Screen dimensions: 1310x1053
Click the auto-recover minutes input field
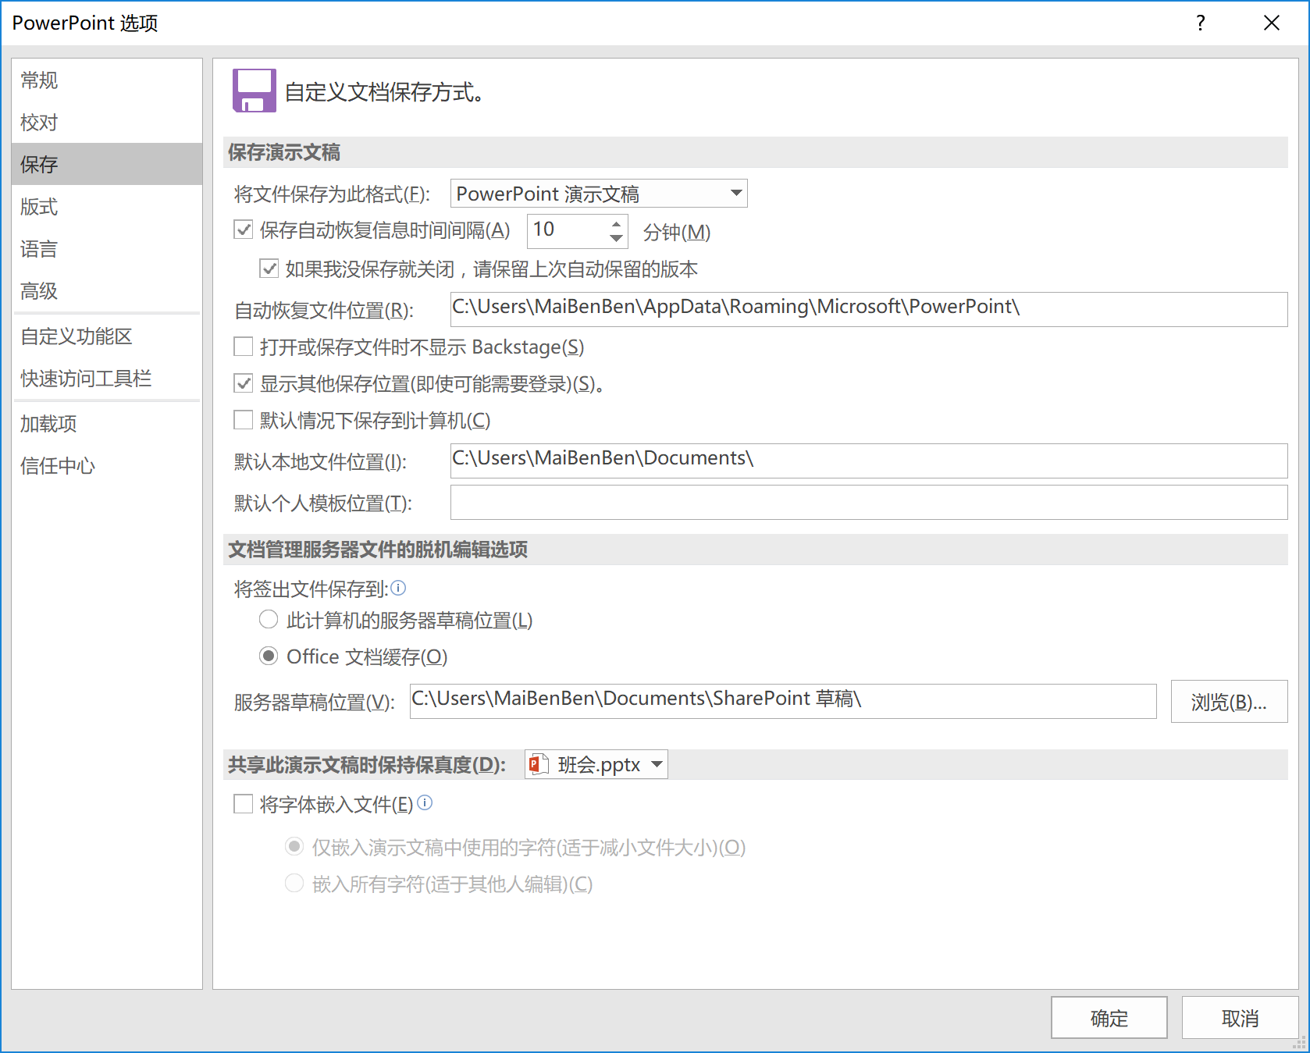[568, 230]
